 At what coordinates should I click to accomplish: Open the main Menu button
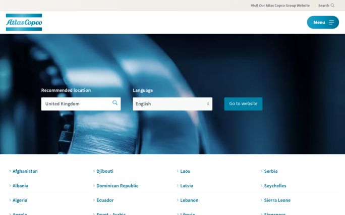322,22
